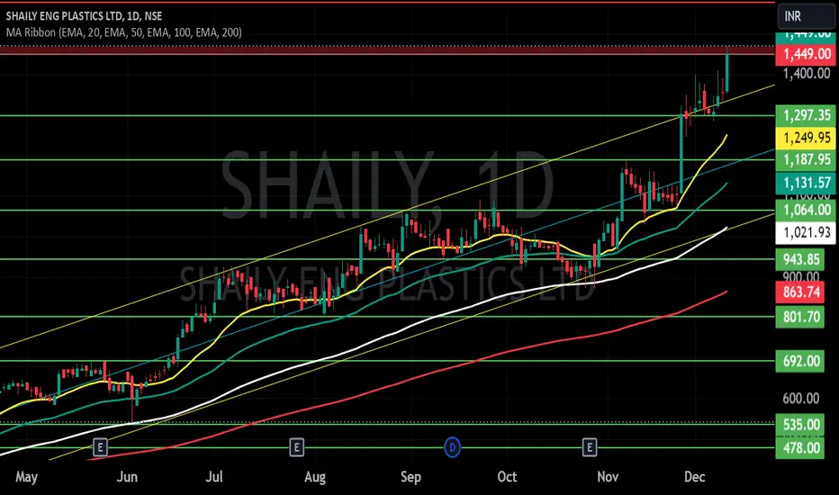Click the green 1,064.00 level label
The width and height of the screenshot is (839, 495).
point(806,210)
